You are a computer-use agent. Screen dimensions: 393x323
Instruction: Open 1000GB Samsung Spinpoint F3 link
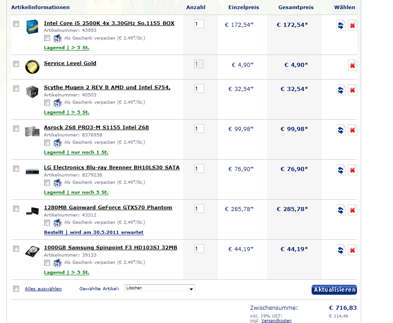(x=111, y=247)
